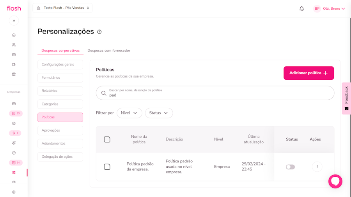This screenshot has height=197, width=351.
Task: Expand the sidebar with double-chevron button
Action: [14, 21]
